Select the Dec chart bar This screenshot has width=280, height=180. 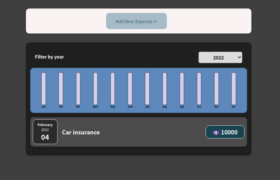234,88
